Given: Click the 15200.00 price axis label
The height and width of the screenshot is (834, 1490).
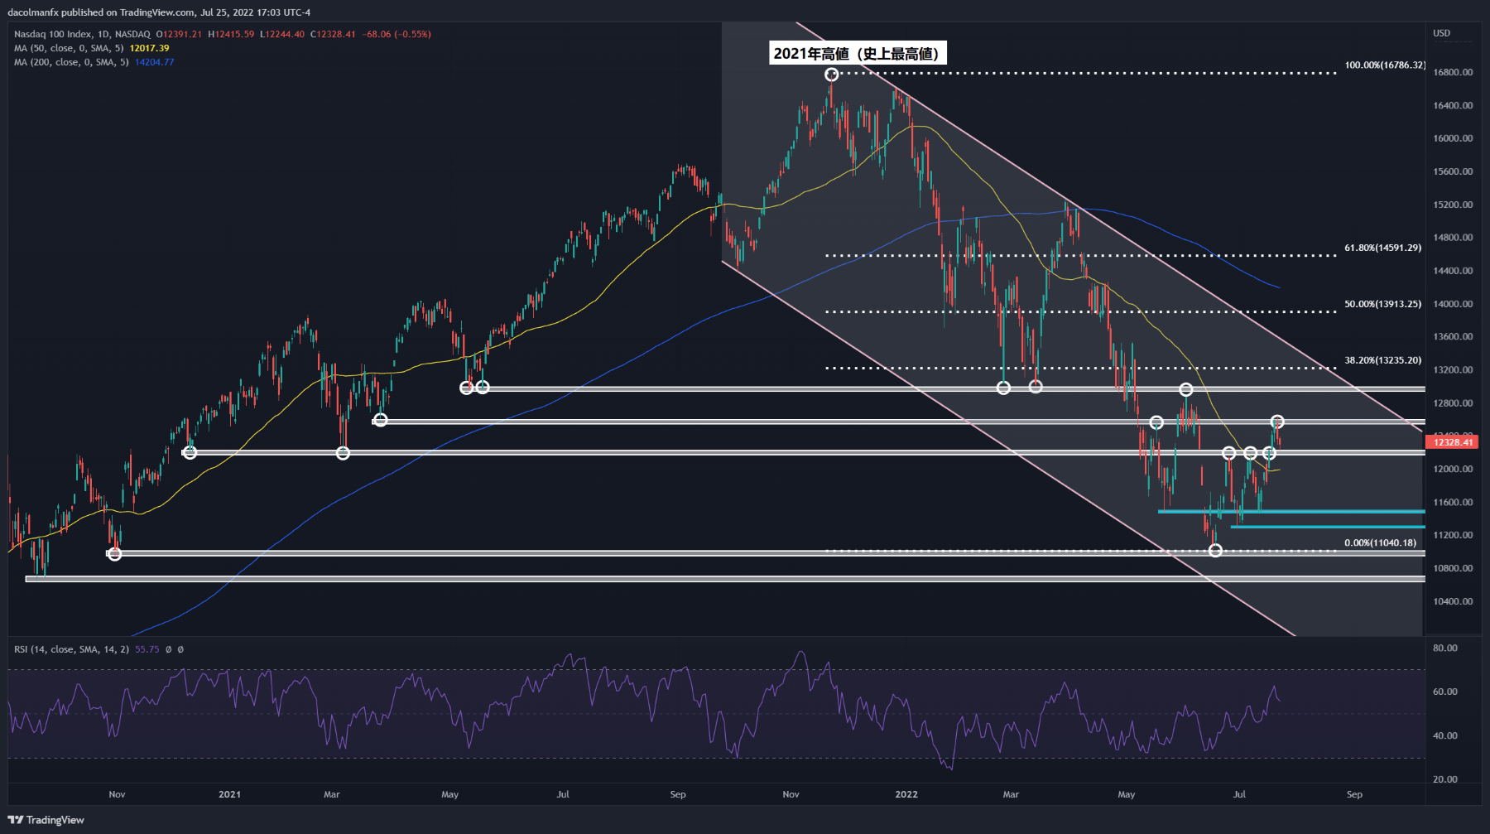Looking at the screenshot, I should [1453, 205].
